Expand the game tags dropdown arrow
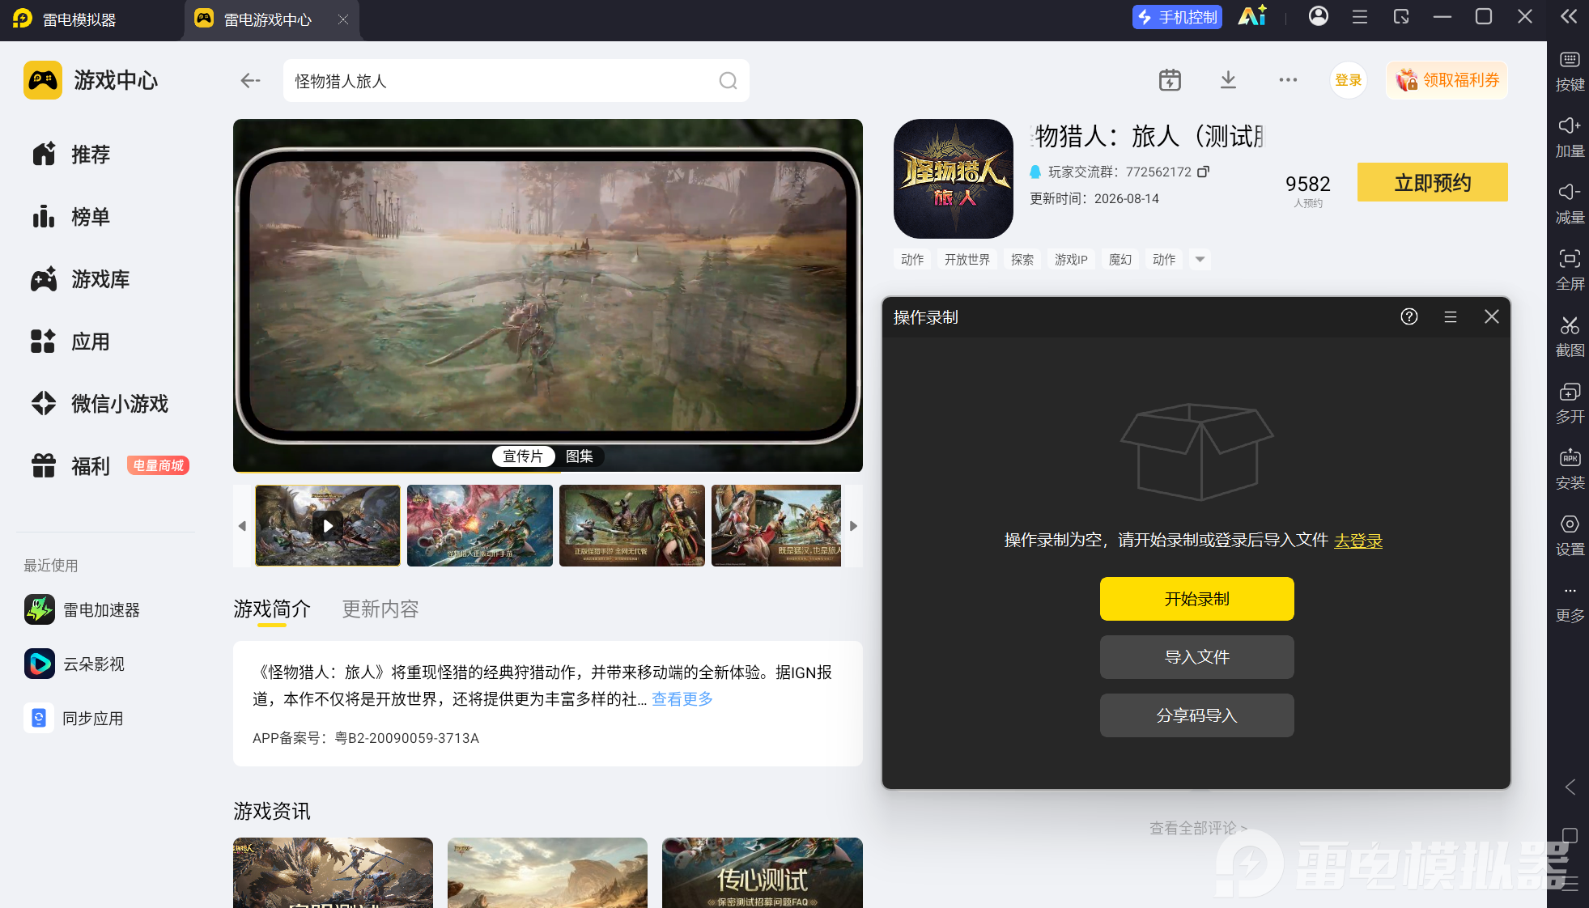This screenshot has width=1589, height=908. tap(1200, 260)
